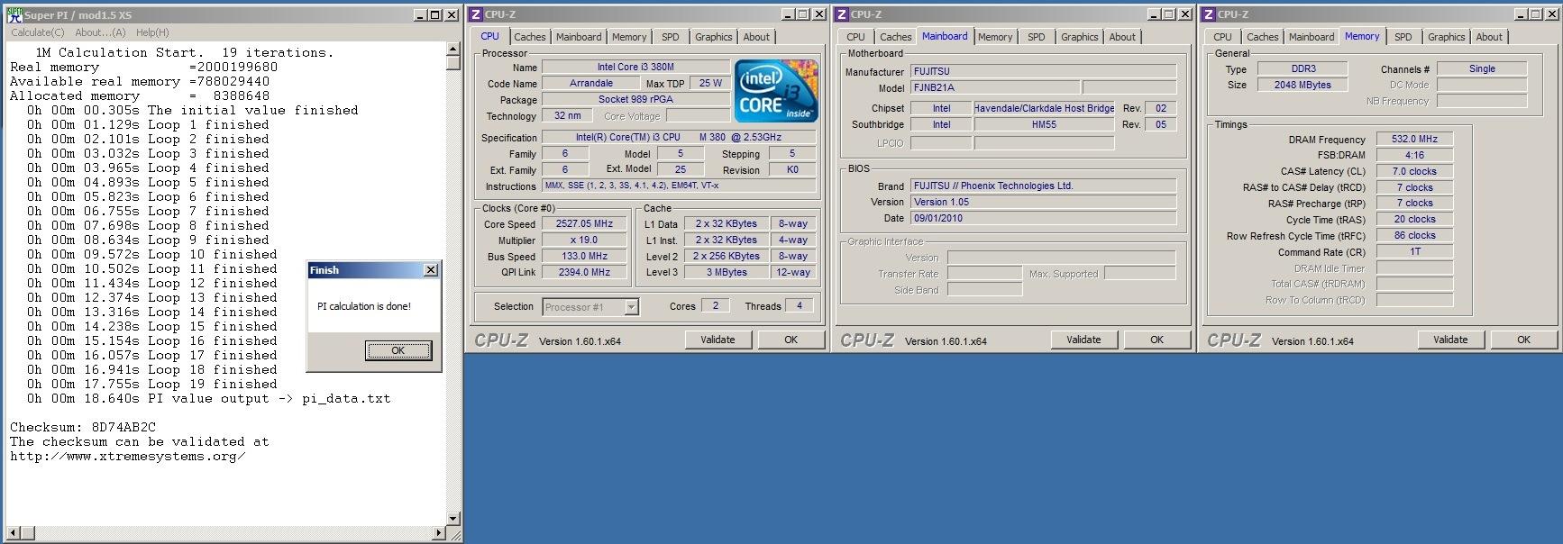
Task: Click the memory Type field DDR3
Action: [x=1302, y=69]
